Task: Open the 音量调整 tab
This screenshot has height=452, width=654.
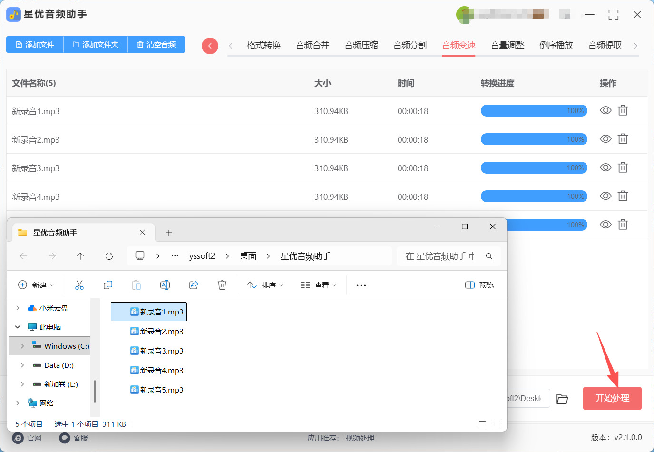Action: pyautogui.click(x=508, y=45)
